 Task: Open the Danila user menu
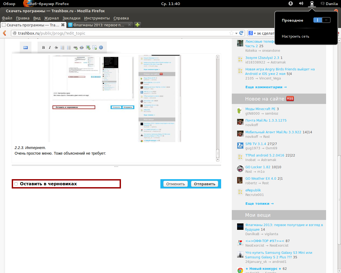[329, 4]
